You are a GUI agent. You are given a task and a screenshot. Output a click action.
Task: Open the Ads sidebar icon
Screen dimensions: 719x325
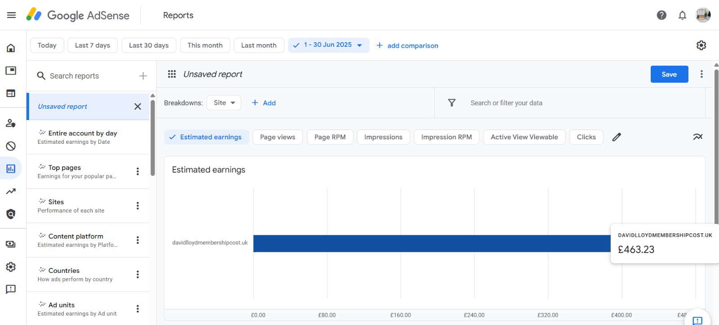11,71
